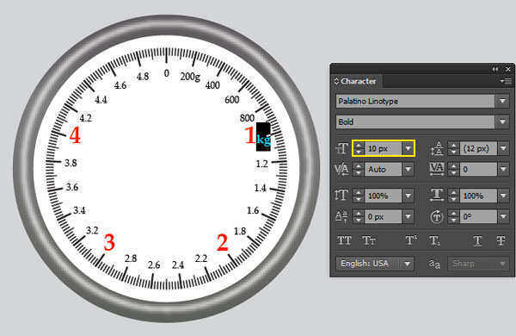This screenshot has width=516, height=336.
Task: Toggle the Strikethrough button
Action: point(501,240)
